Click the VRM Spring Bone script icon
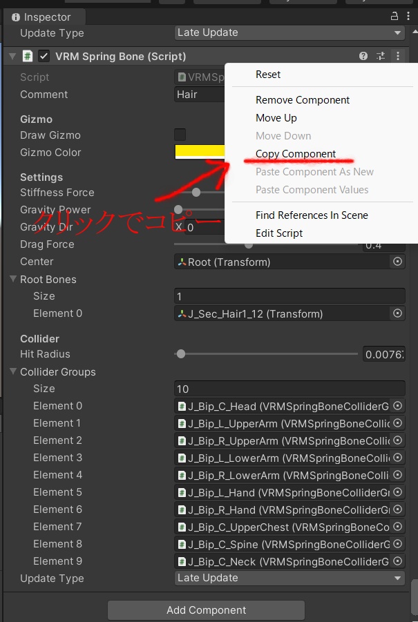The height and width of the screenshot is (622, 418). coord(28,57)
